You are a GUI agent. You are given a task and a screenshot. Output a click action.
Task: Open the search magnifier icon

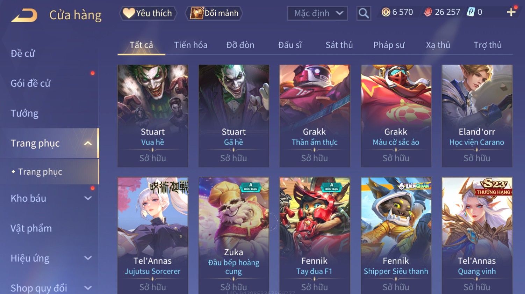point(364,13)
